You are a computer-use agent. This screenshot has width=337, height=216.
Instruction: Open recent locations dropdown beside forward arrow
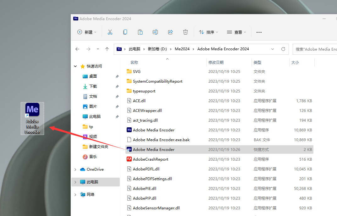coord(98,49)
